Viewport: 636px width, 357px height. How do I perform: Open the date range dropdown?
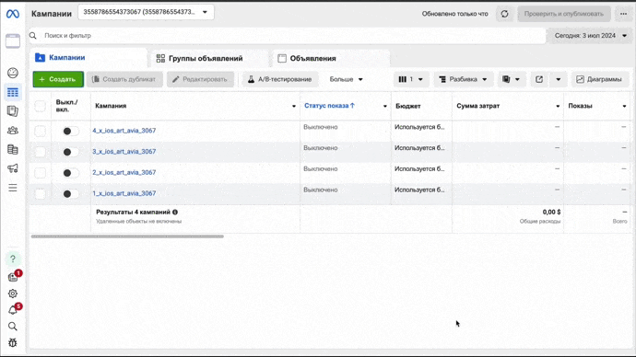tap(590, 36)
